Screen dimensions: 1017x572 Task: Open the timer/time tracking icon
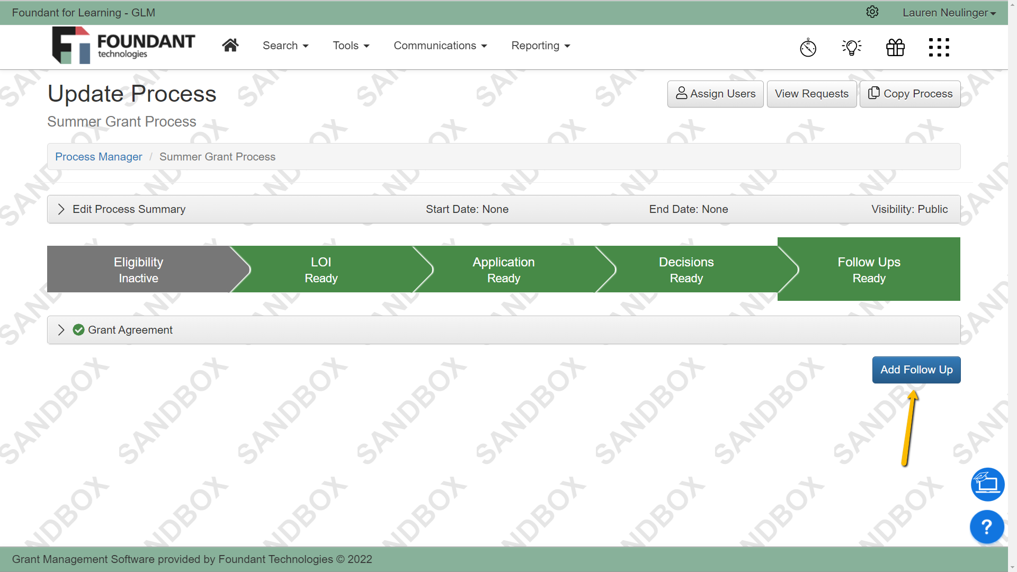[x=808, y=47]
